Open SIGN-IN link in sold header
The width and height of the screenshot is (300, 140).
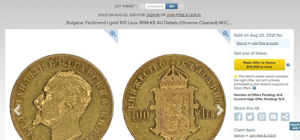coord(153,15)
